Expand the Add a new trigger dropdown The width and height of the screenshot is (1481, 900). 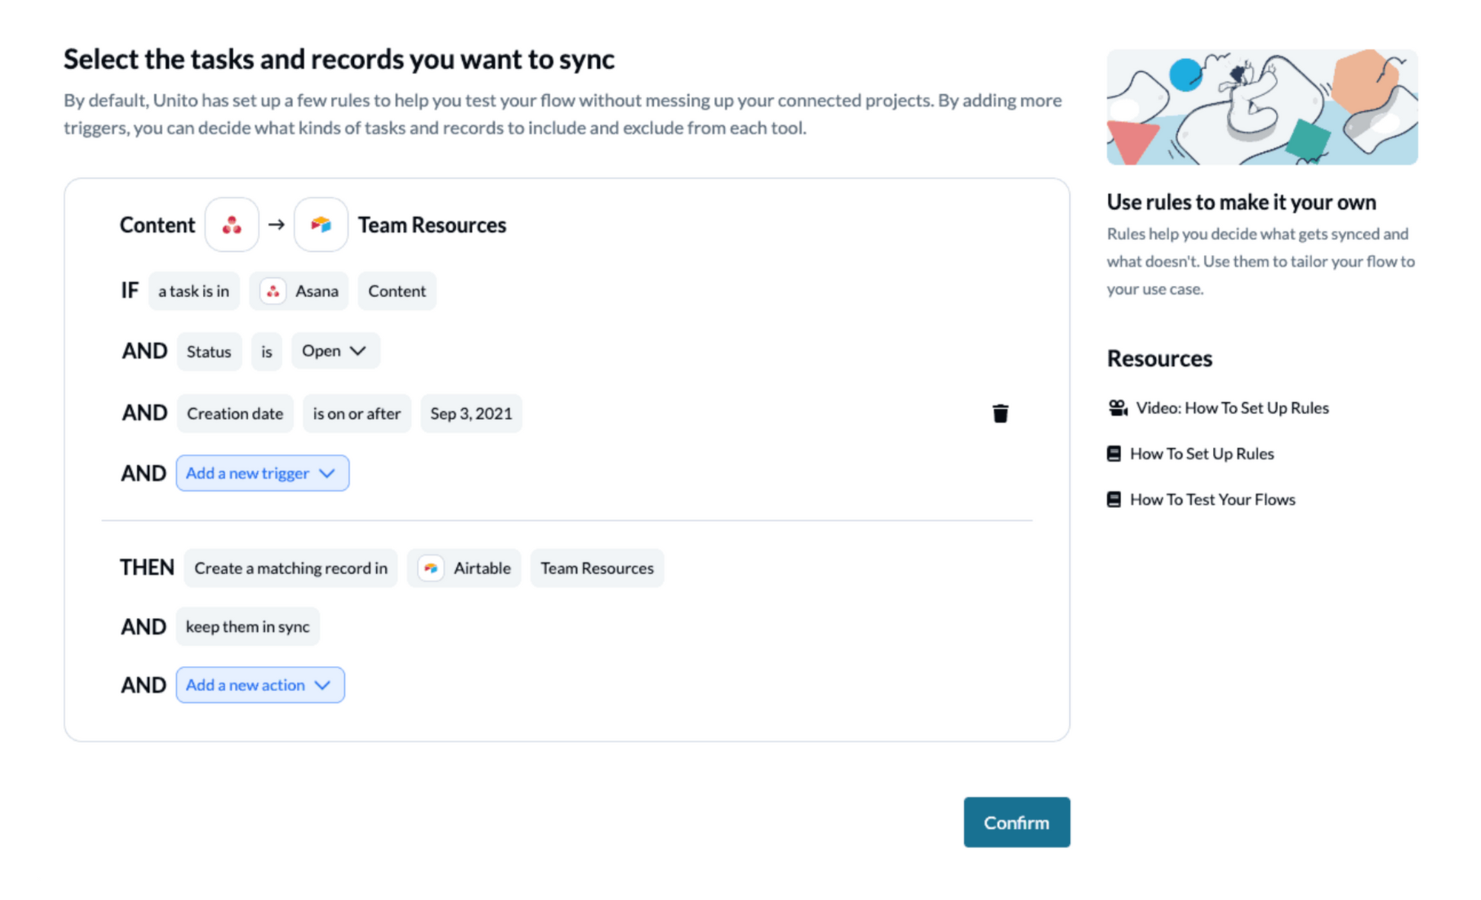(x=262, y=473)
